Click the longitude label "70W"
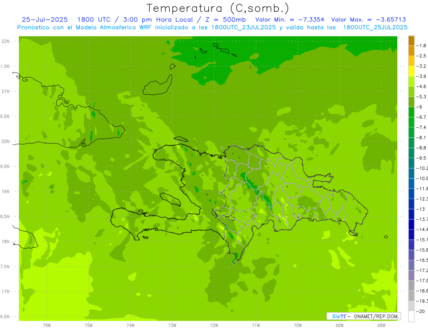This screenshot has height=330, width=428. click(x=298, y=325)
